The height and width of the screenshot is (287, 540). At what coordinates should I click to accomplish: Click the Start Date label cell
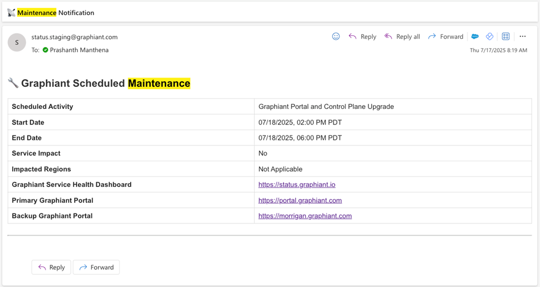(x=131, y=122)
